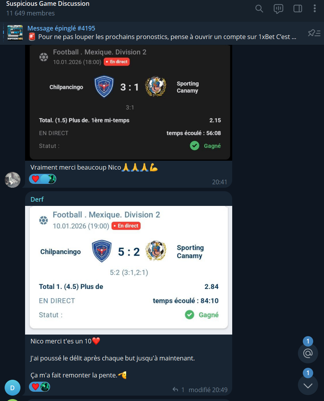View the reply thread on Derf's message

click(x=179, y=390)
